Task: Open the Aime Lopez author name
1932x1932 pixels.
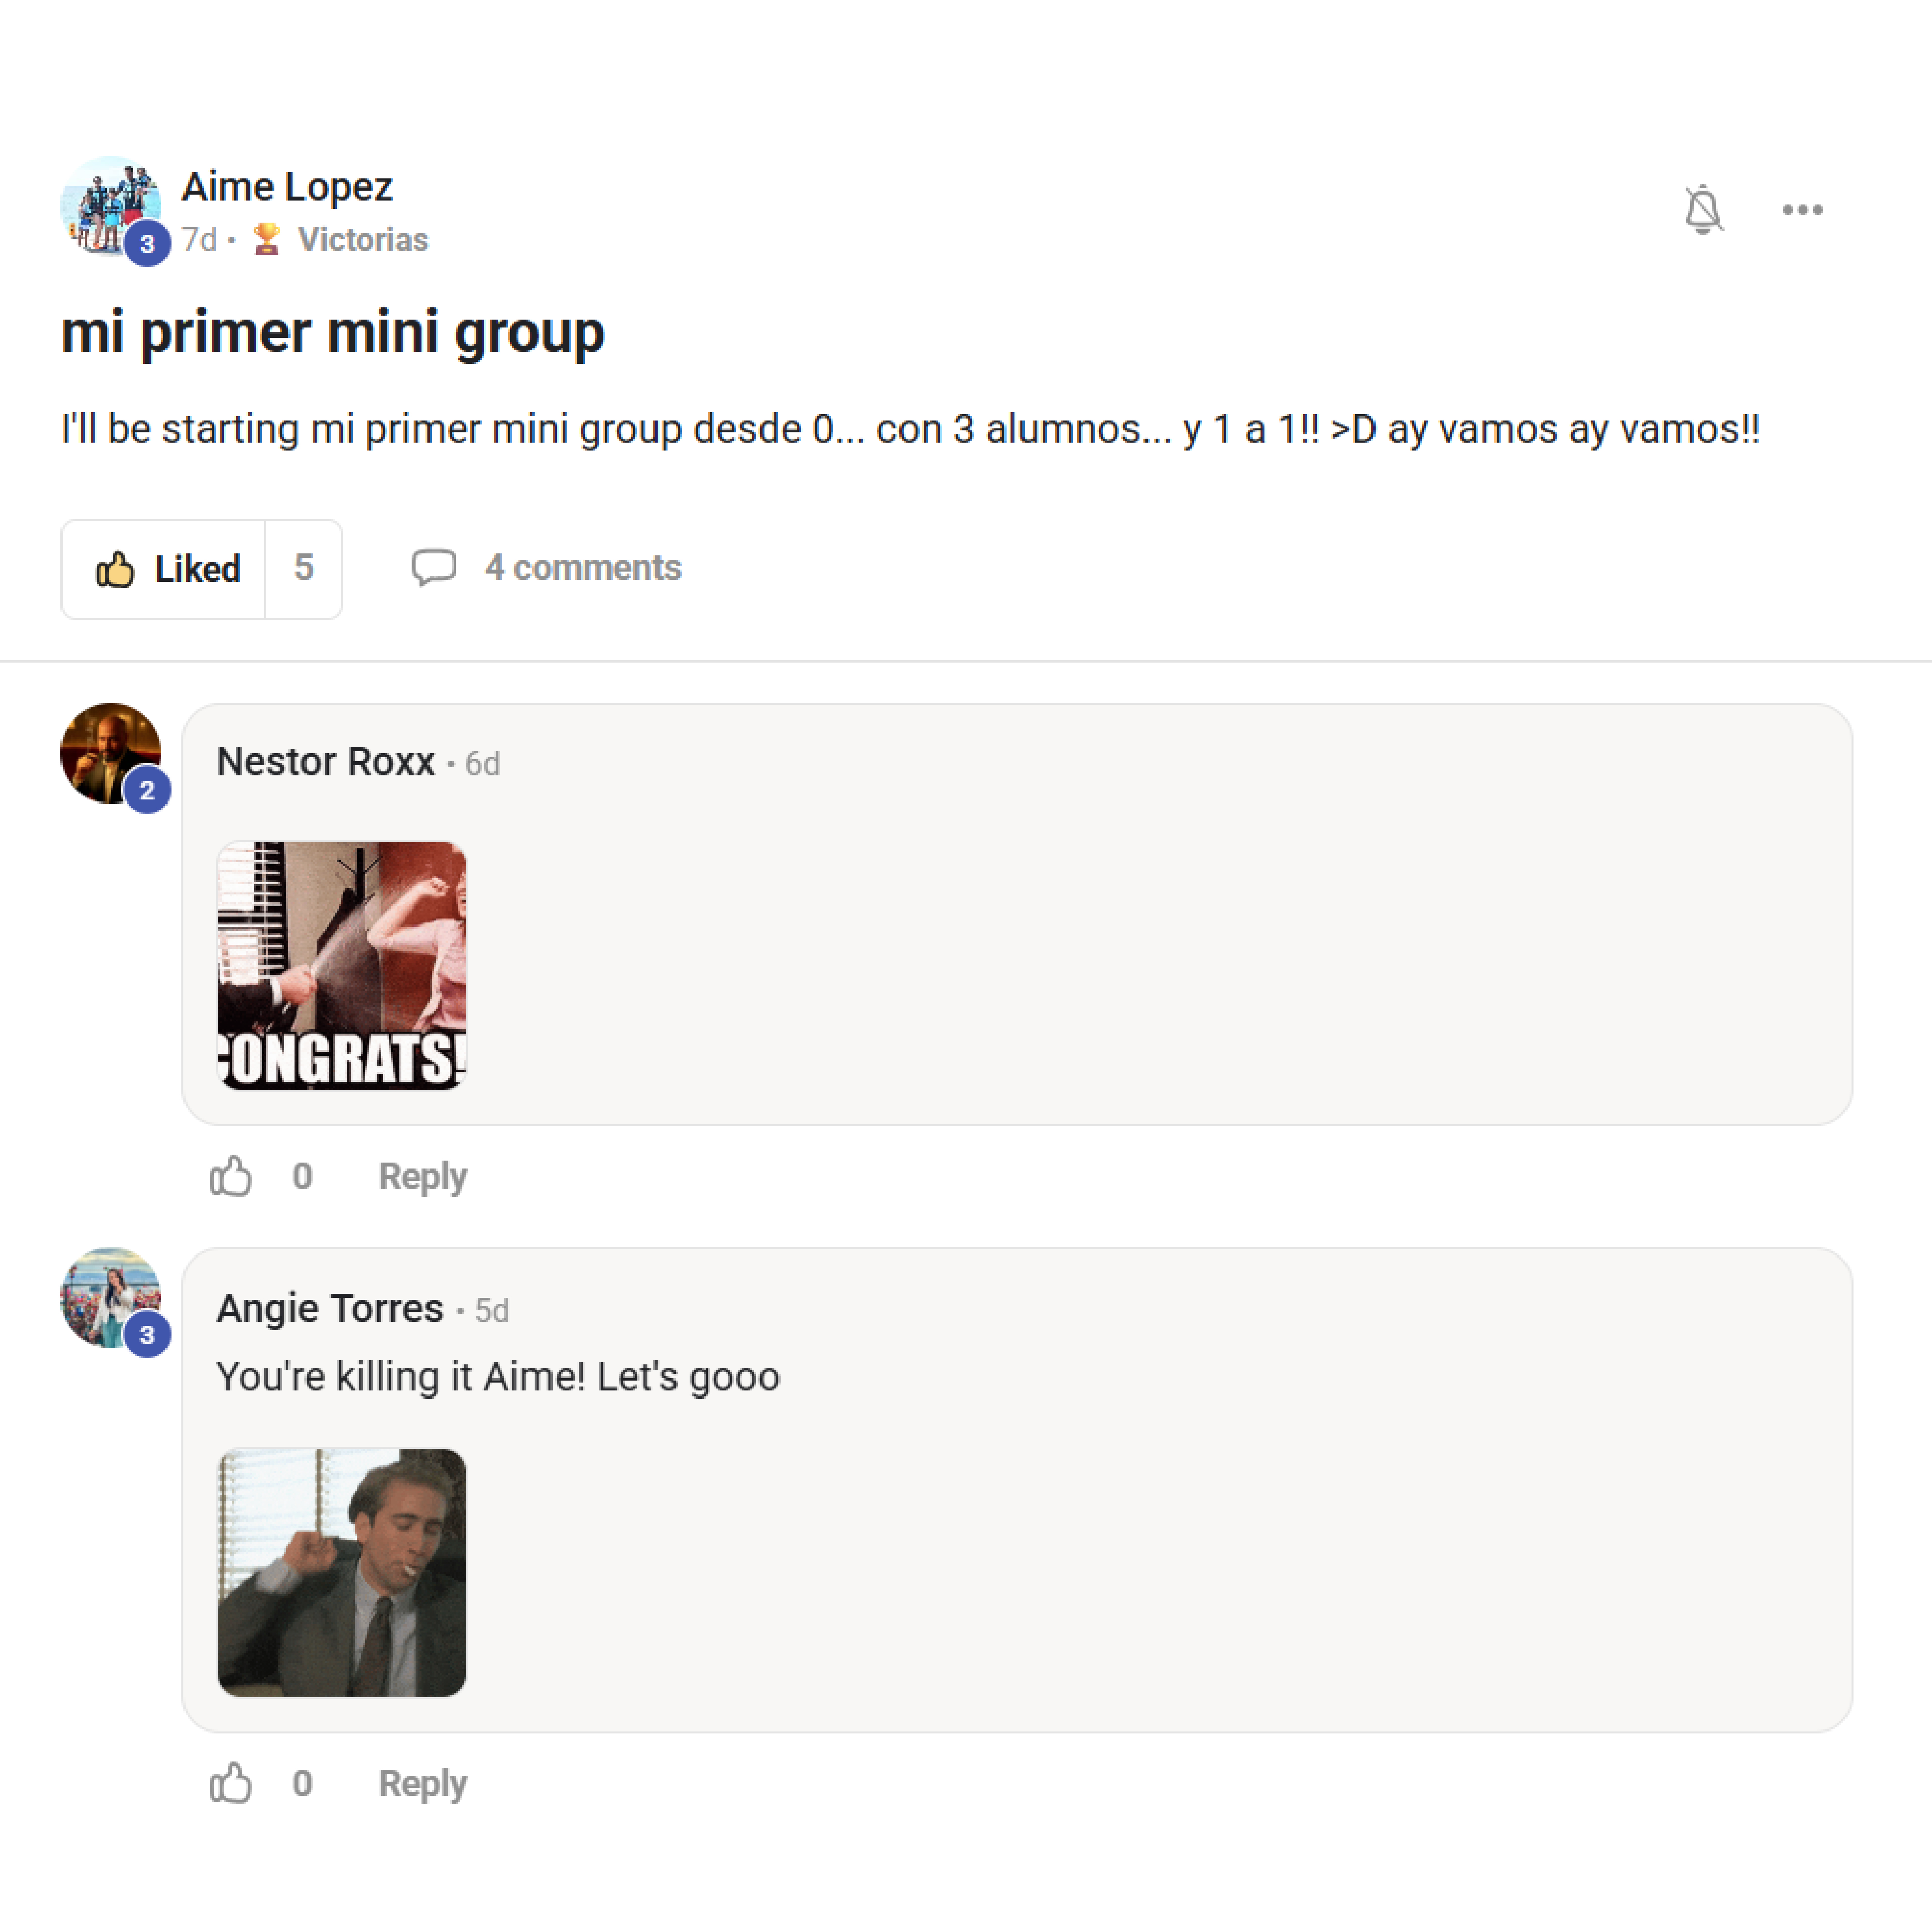Action: (x=287, y=187)
